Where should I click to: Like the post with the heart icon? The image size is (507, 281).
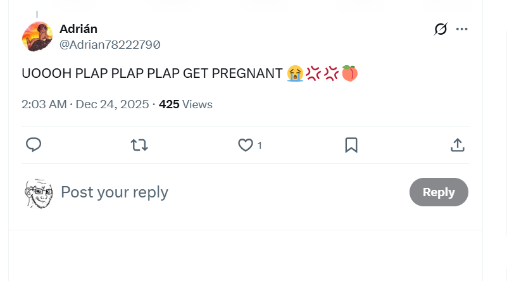coord(245,145)
